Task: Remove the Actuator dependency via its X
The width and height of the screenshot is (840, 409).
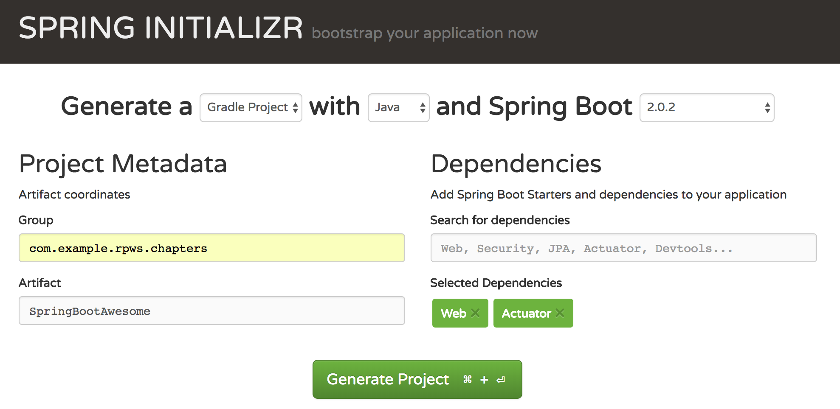Action: click(x=560, y=313)
